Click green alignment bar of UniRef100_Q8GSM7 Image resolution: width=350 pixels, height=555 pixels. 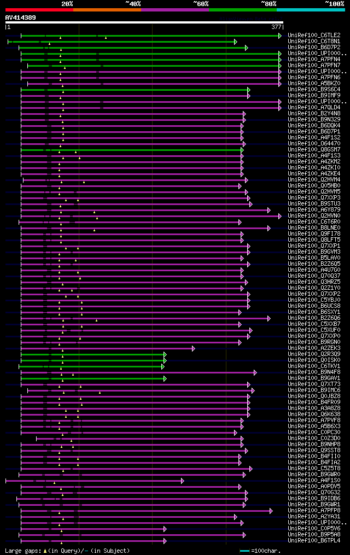(x=132, y=150)
